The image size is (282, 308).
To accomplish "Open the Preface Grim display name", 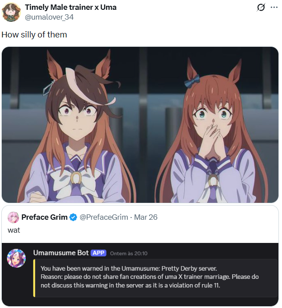I will [x=45, y=217].
